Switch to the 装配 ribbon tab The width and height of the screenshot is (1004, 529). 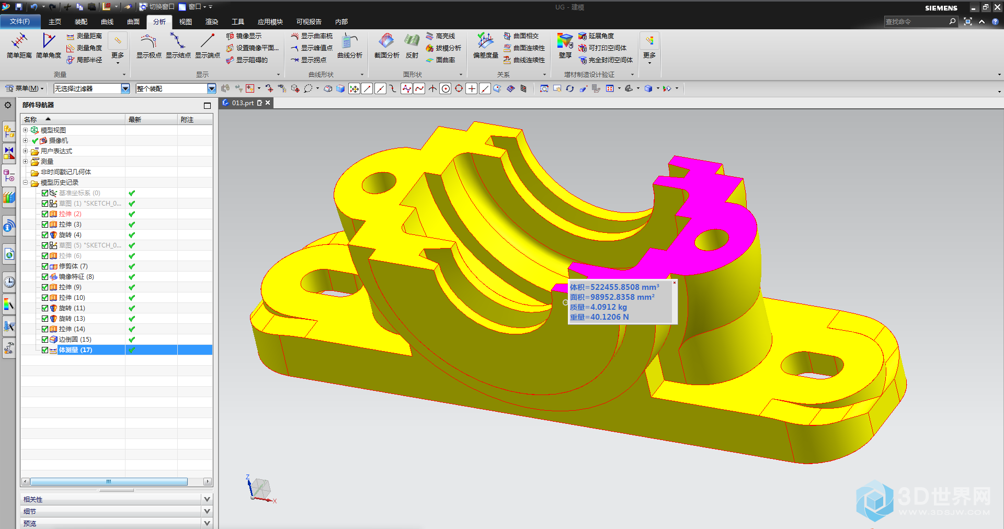click(x=81, y=21)
